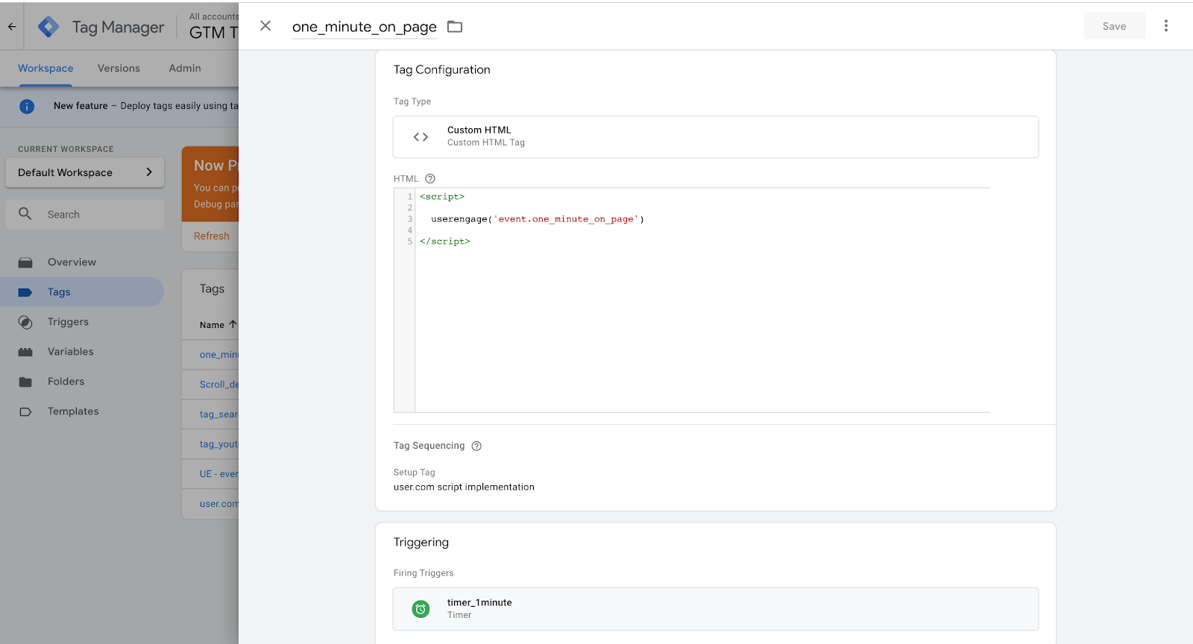
Task: Open Variables in the sidebar
Action: 70,352
